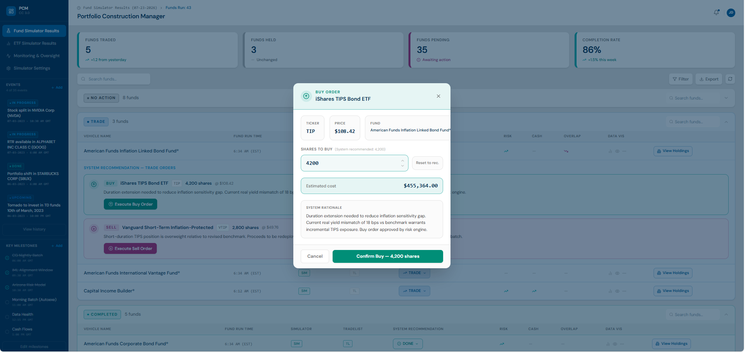Toggle CG Nightly Batch milestone checkbox

7,258
